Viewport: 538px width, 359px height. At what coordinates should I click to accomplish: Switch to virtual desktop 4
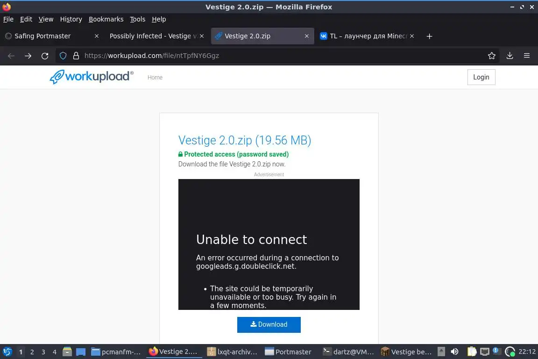click(x=55, y=352)
